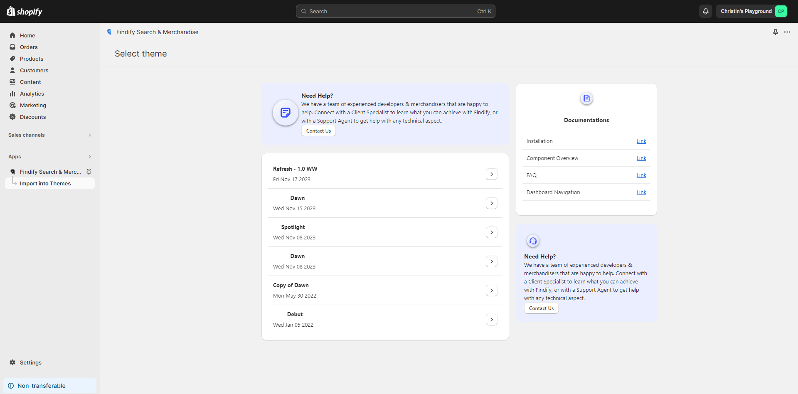Viewport: 798px width, 394px height.
Task: Open the page's three-dot more actions menu
Action: point(787,32)
